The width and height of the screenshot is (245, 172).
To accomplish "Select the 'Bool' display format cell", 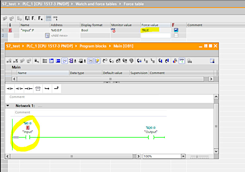I will pos(95,30).
